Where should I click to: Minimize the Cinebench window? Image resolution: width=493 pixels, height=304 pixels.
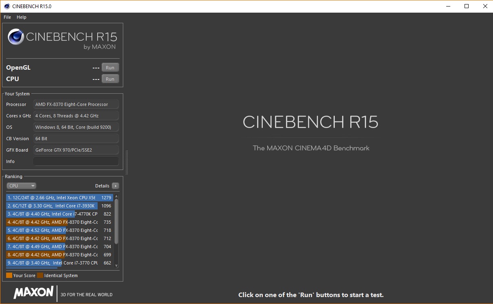[448, 6]
